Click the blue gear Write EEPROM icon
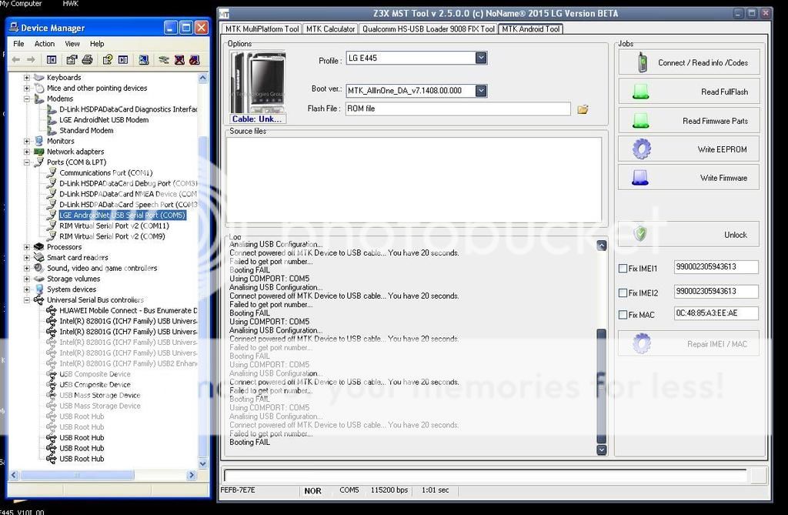 click(641, 149)
